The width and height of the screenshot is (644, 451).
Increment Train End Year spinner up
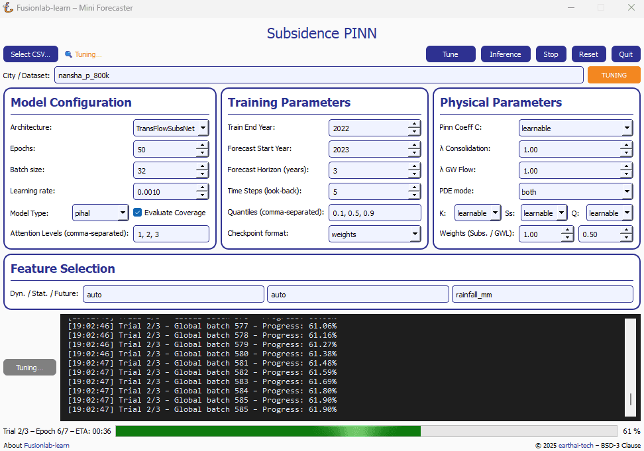point(414,124)
